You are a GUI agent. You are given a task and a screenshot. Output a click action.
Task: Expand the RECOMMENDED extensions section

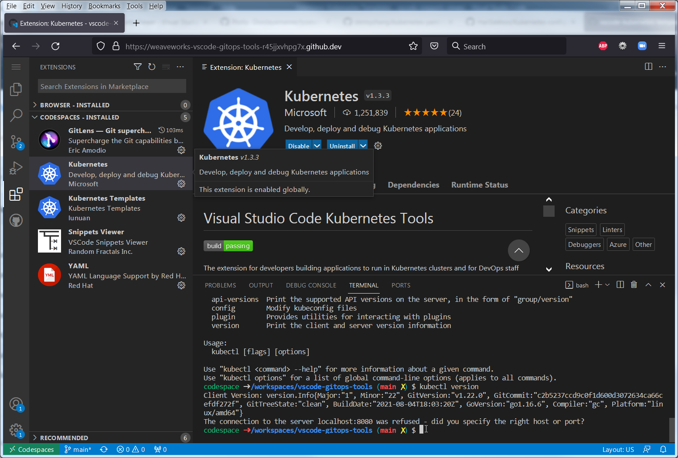(61, 437)
